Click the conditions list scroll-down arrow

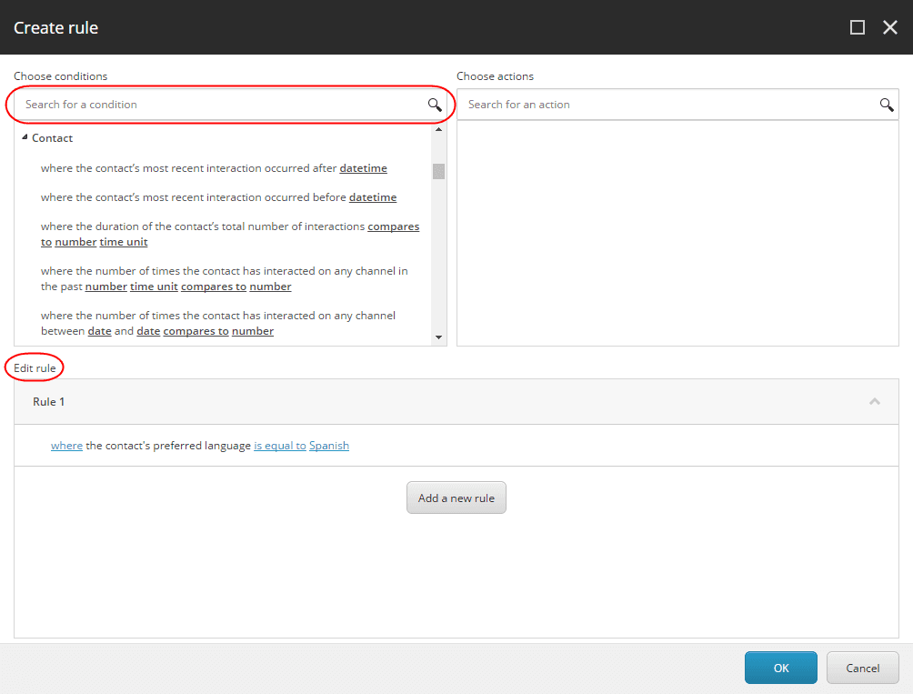pos(438,337)
